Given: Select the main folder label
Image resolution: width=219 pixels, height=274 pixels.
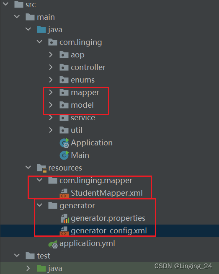Looking at the screenshot, I should coord(46,17).
